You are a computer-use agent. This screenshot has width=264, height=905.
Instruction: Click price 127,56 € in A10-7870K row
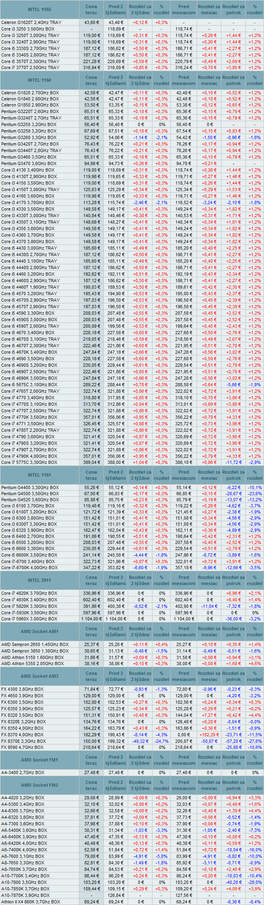coord(184,895)
